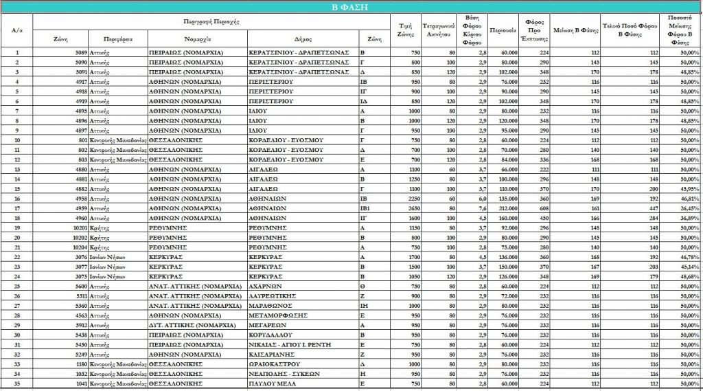Image resolution: width=703 pixels, height=391 pixels.
Task: Click the Τιμή Ζώνης column header
Action: (405, 30)
